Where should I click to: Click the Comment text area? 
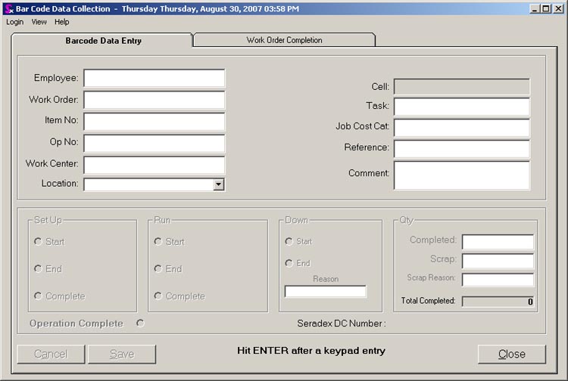[x=461, y=175]
